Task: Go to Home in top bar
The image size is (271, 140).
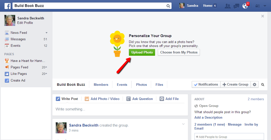Action: pyautogui.click(x=208, y=6)
